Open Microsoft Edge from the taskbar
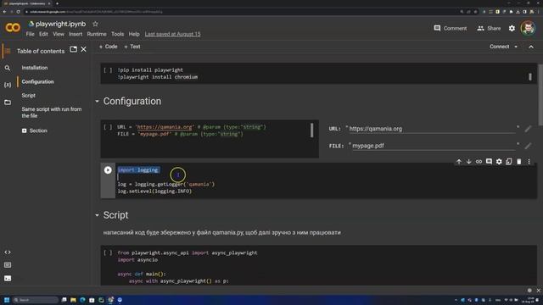This screenshot has width=543, height=305. [x=82, y=300]
